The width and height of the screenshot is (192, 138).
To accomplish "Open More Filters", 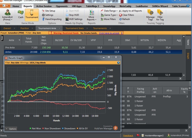I will pos(108,19).
